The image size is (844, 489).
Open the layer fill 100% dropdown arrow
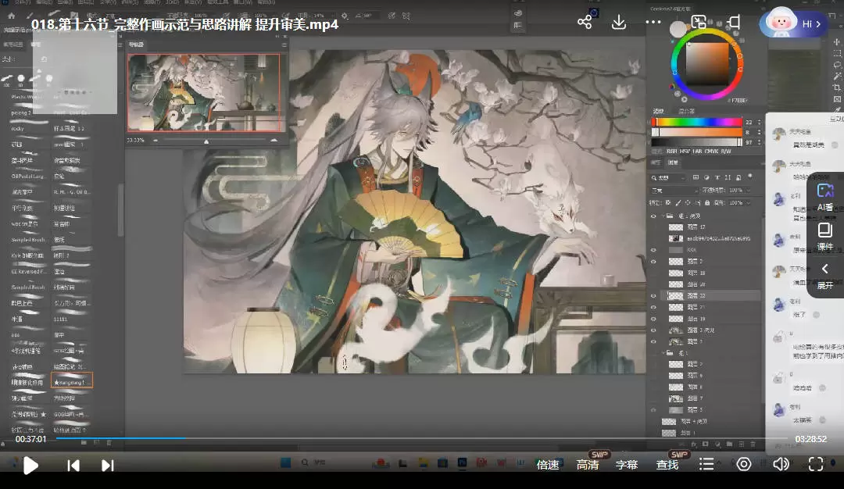[747, 203]
